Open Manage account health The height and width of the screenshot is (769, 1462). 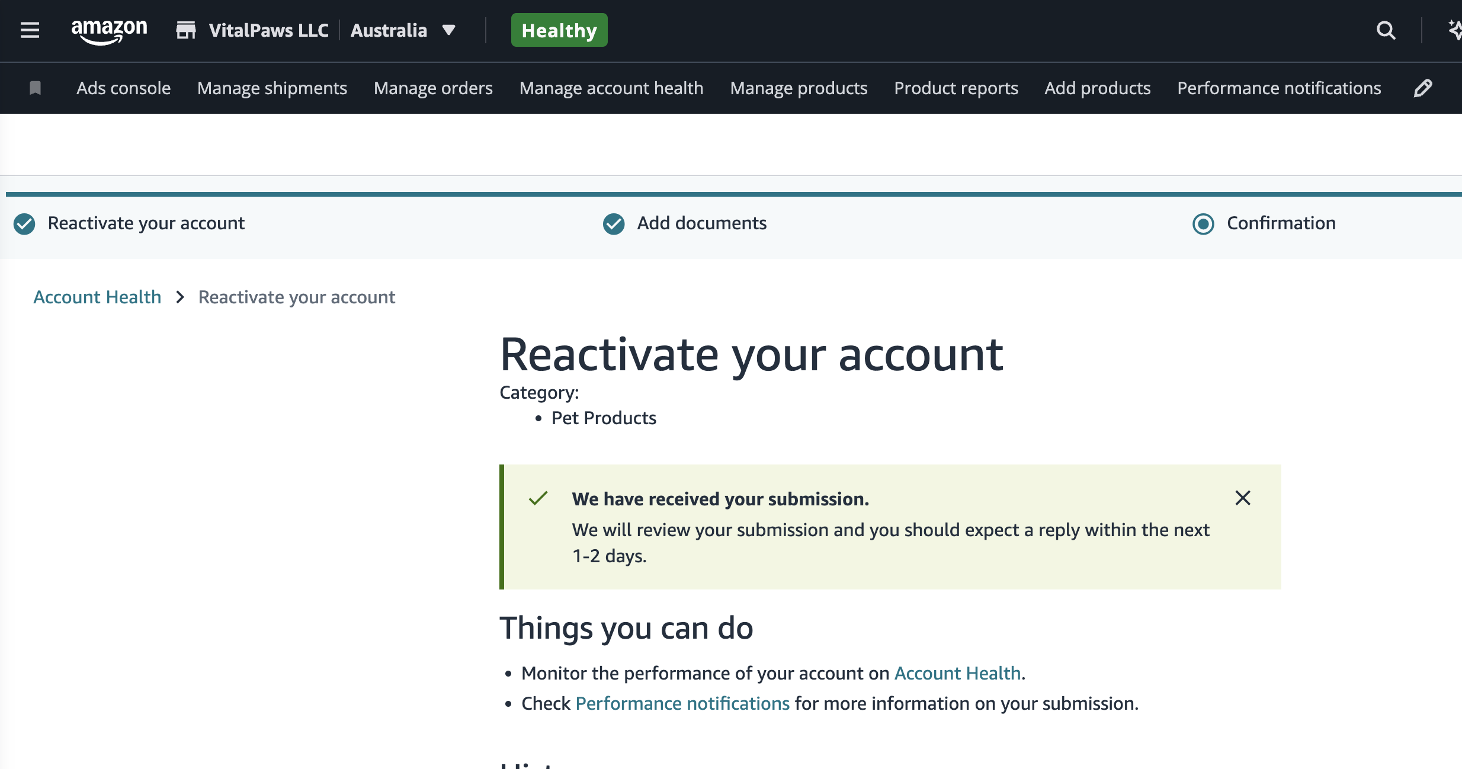tap(611, 88)
